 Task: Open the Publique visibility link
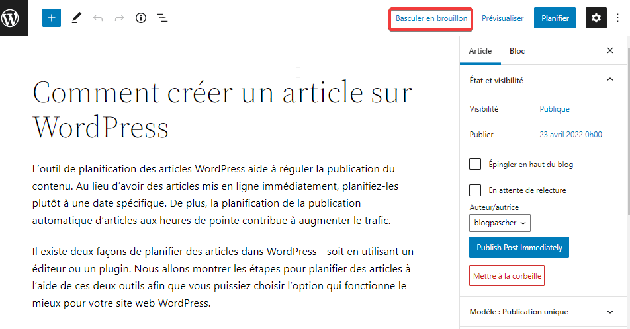tap(555, 109)
